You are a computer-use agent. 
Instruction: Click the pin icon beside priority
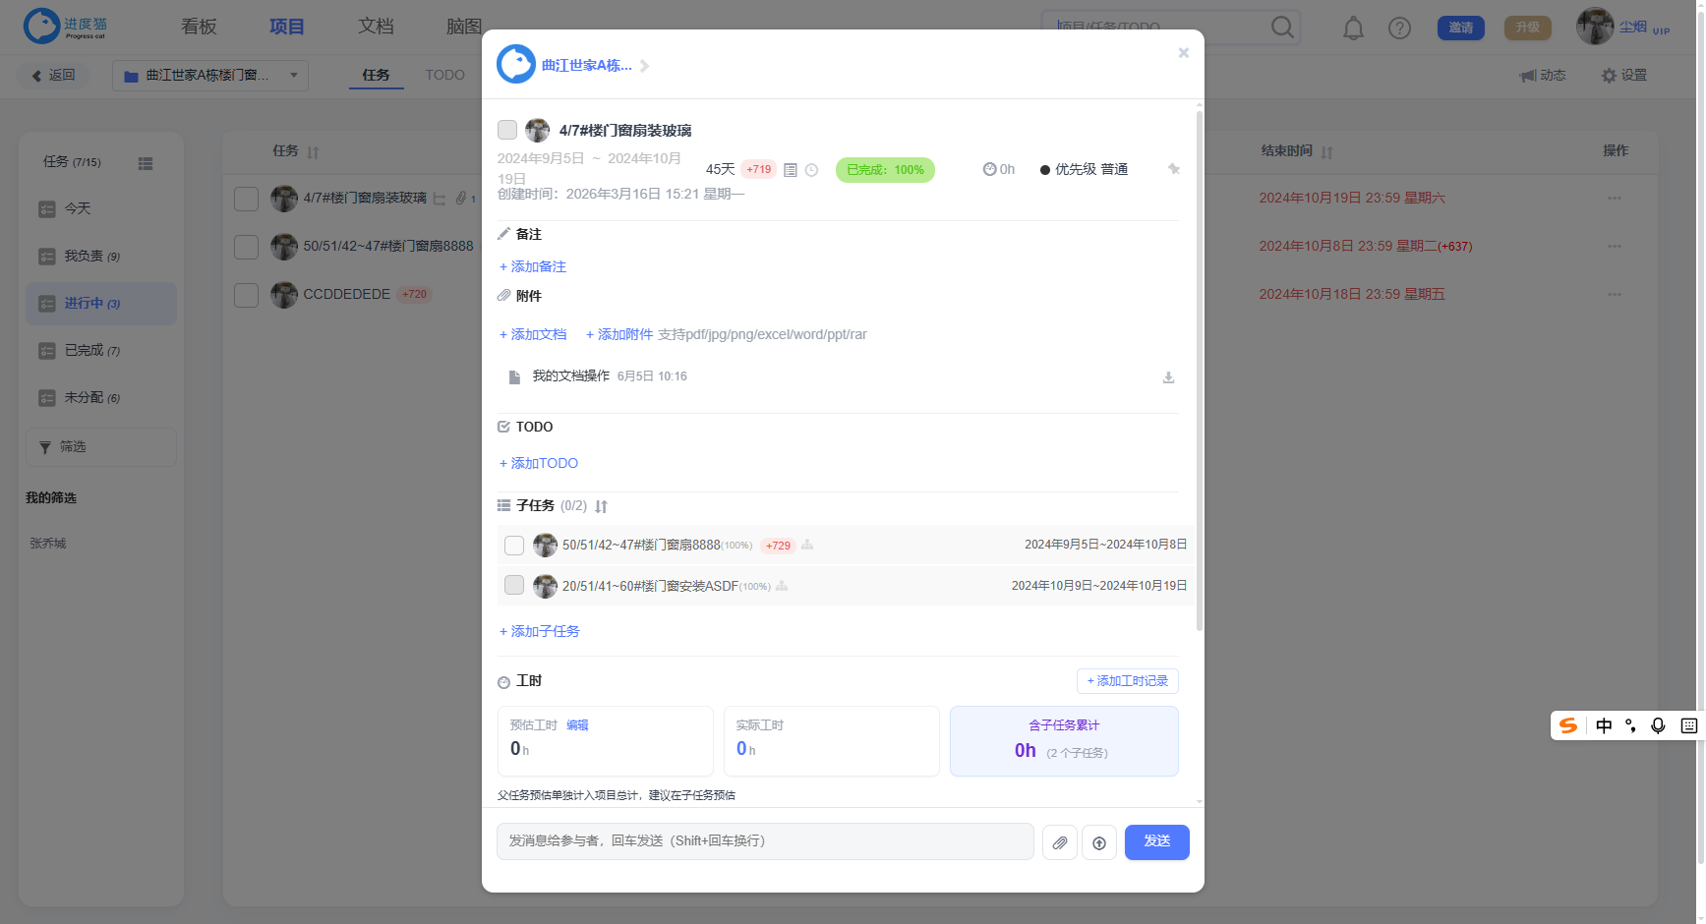click(x=1173, y=169)
